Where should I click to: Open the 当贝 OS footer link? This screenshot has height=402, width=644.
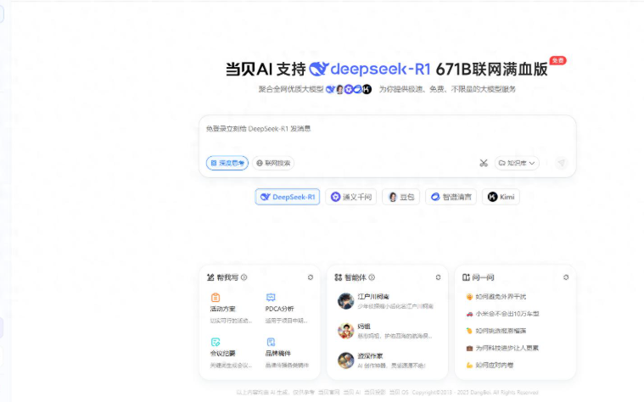click(399, 393)
